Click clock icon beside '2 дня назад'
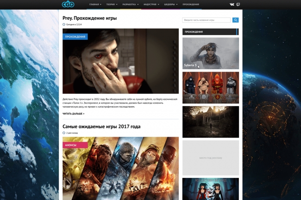 (x=64, y=133)
